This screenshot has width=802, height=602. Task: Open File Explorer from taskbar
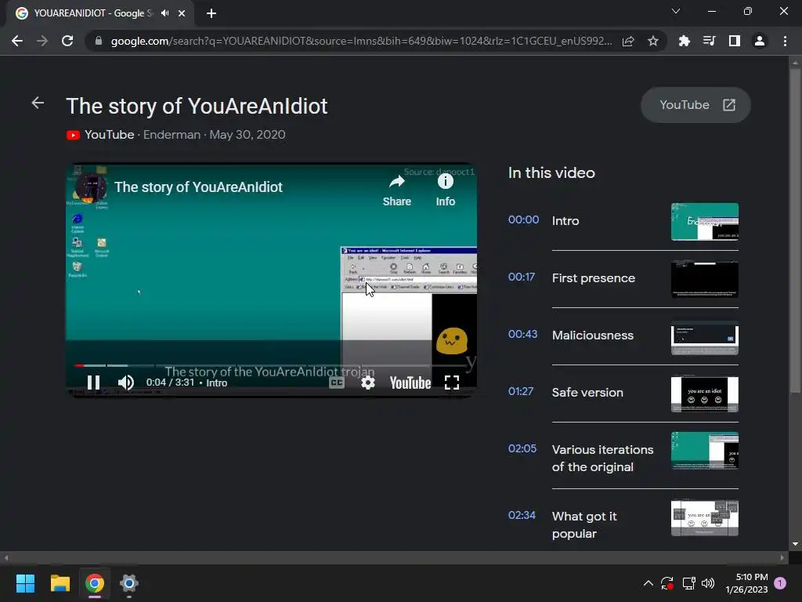[60, 583]
